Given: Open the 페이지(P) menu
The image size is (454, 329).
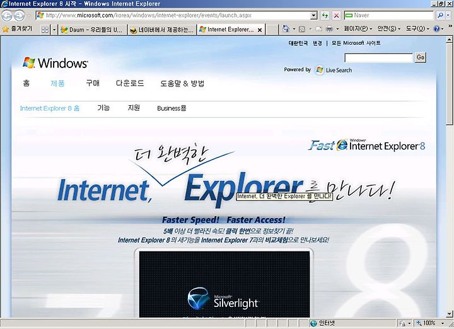Looking at the screenshot, I should click(x=358, y=28).
